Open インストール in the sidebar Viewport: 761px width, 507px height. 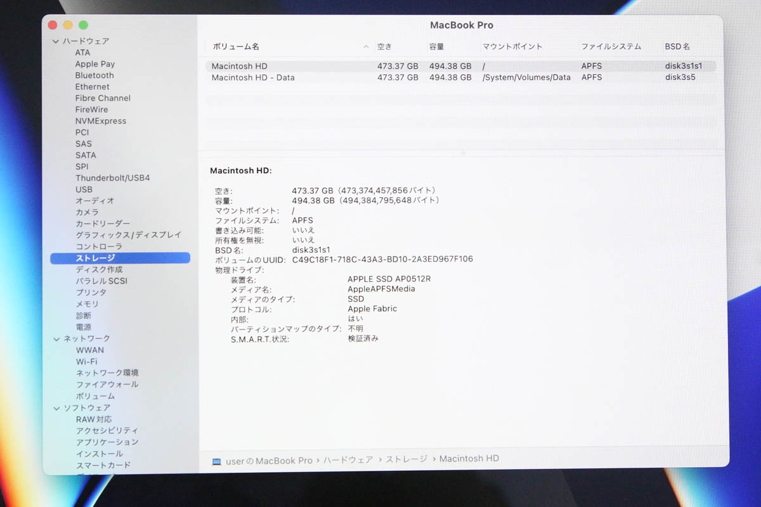coord(100,454)
